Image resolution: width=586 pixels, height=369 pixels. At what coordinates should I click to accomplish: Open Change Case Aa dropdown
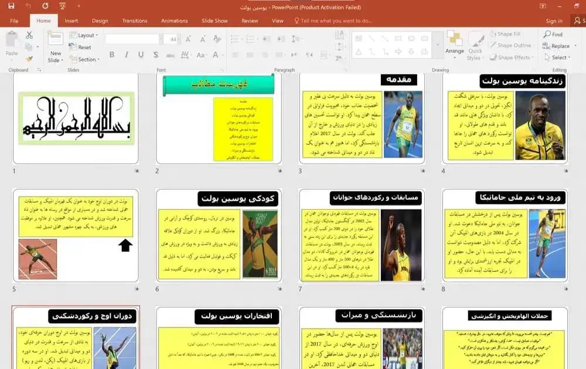coord(201,55)
